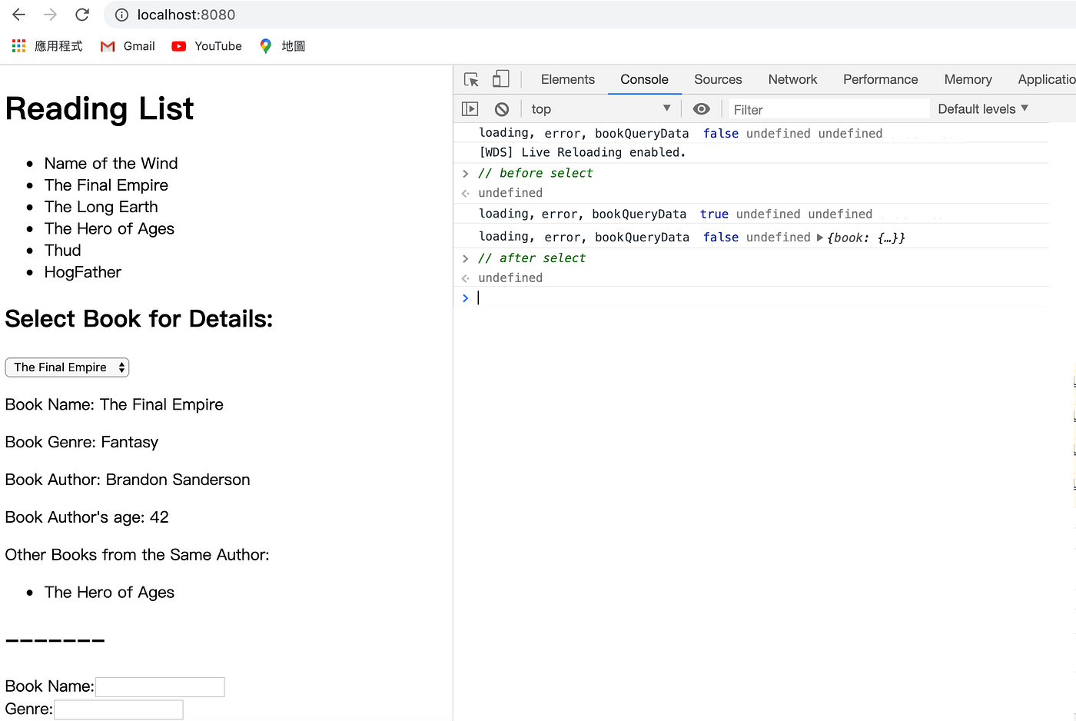This screenshot has height=721, width=1076.
Task: Click 'Book Genre: Fantasy' text
Action: 81,442
